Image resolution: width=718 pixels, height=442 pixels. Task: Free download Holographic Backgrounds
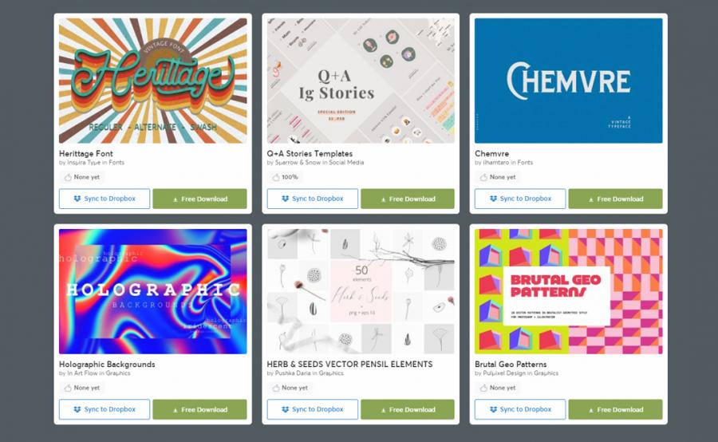(199, 409)
